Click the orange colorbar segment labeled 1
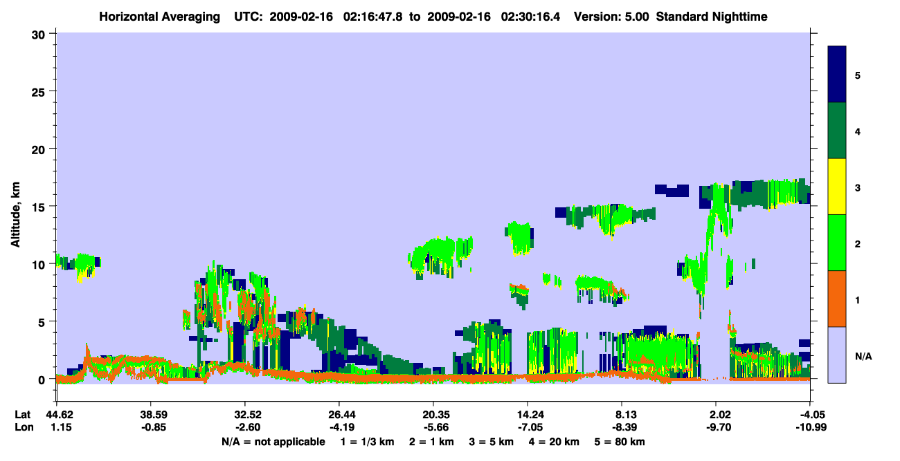 pos(837,299)
